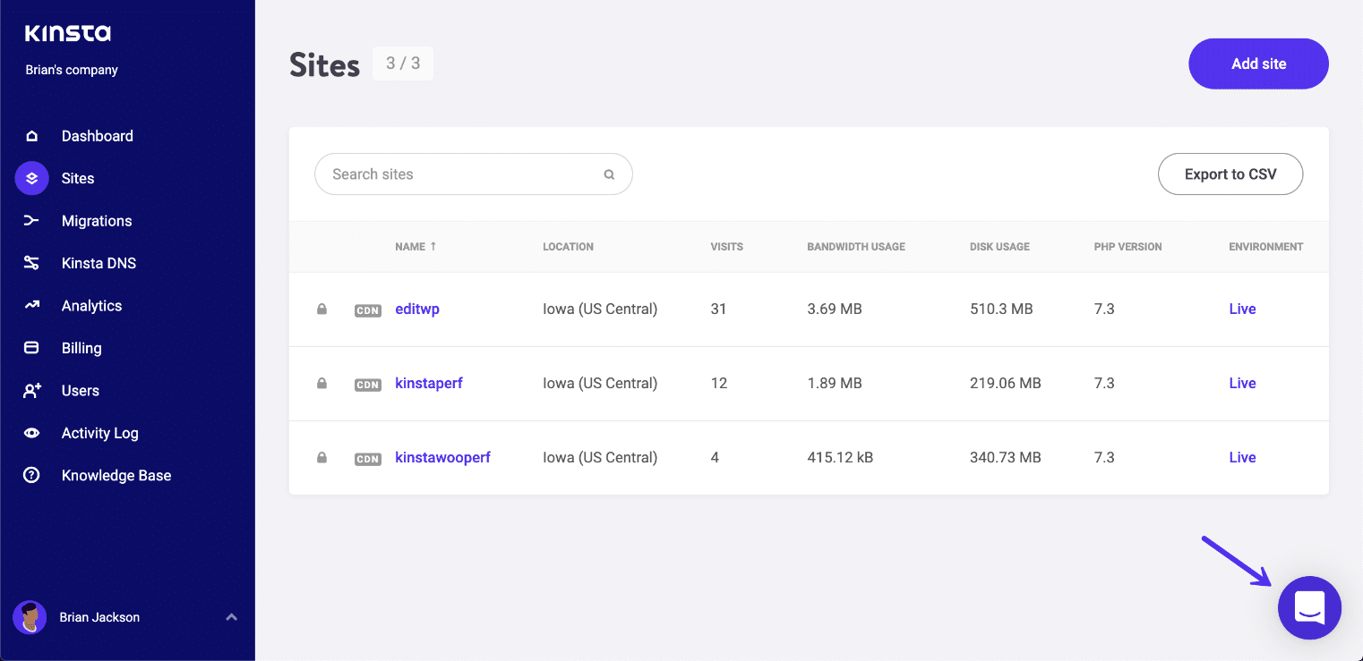Click the Analytics trend icon
This screenshot has height=661, width=1363.
click(x=31, y=306)
